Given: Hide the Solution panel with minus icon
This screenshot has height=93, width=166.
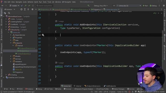Looking at the screenshot, I should pos(36,9).
